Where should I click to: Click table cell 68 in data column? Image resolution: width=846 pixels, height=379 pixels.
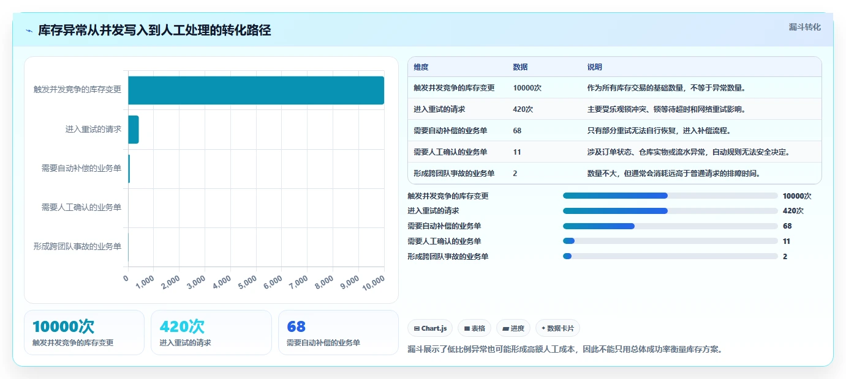point(517,131)
